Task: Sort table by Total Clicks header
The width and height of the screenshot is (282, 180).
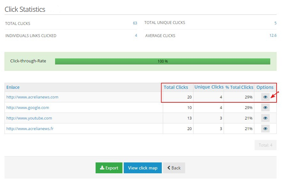Action: 176,87
